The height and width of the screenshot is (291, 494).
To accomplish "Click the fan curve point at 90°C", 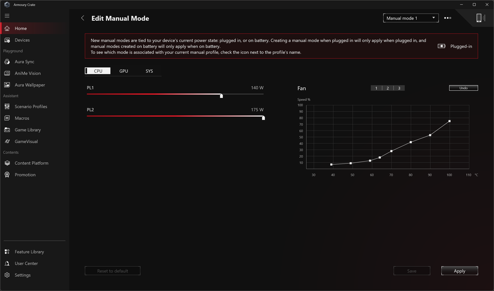I will click(430, 135).
